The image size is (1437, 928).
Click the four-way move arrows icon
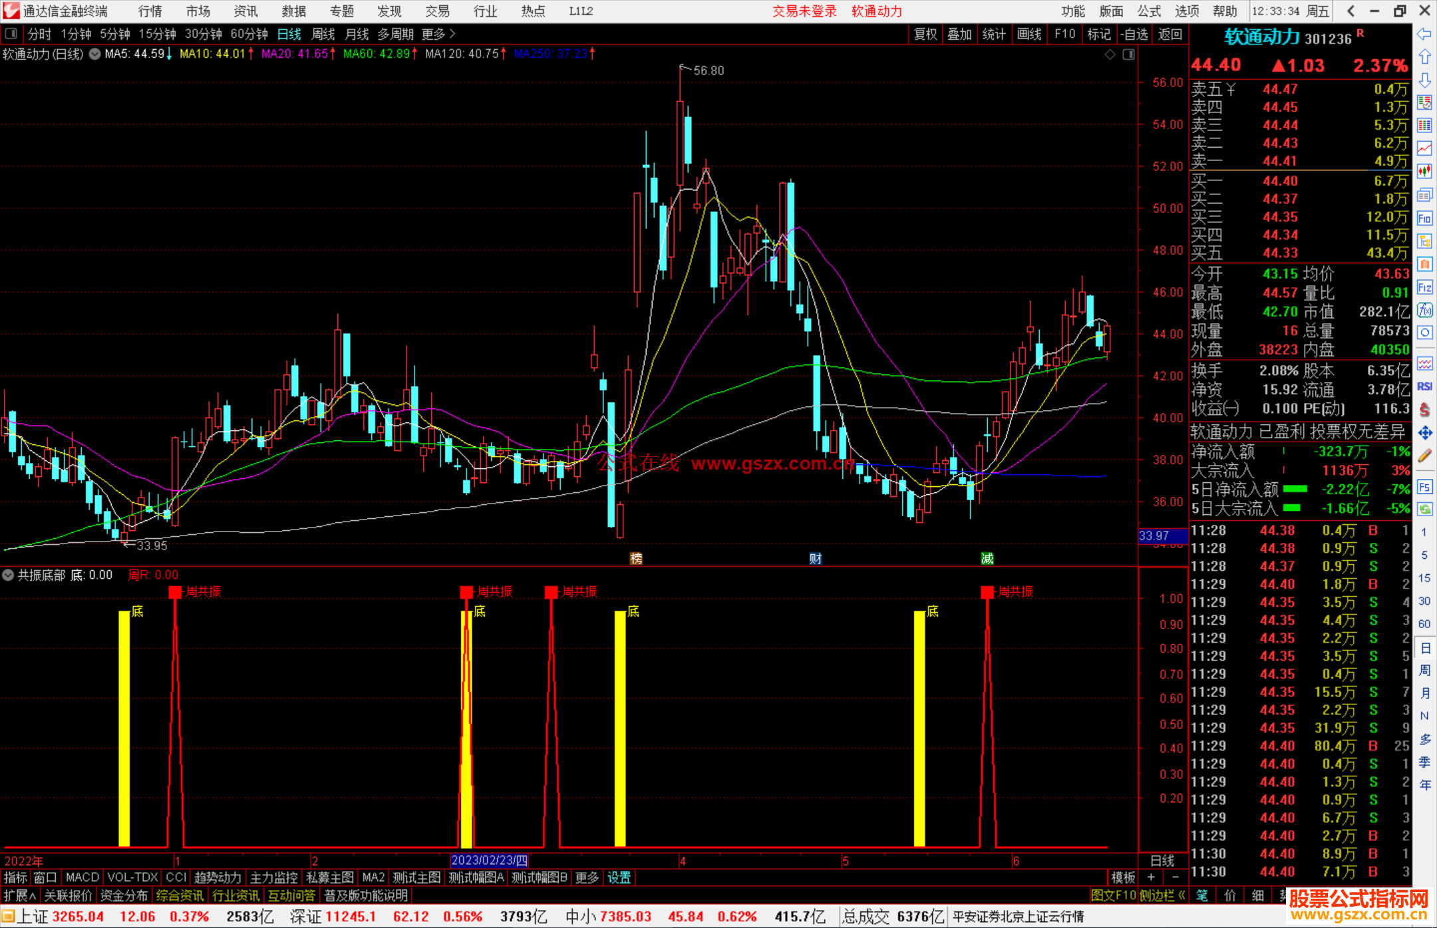(1424, 433)
